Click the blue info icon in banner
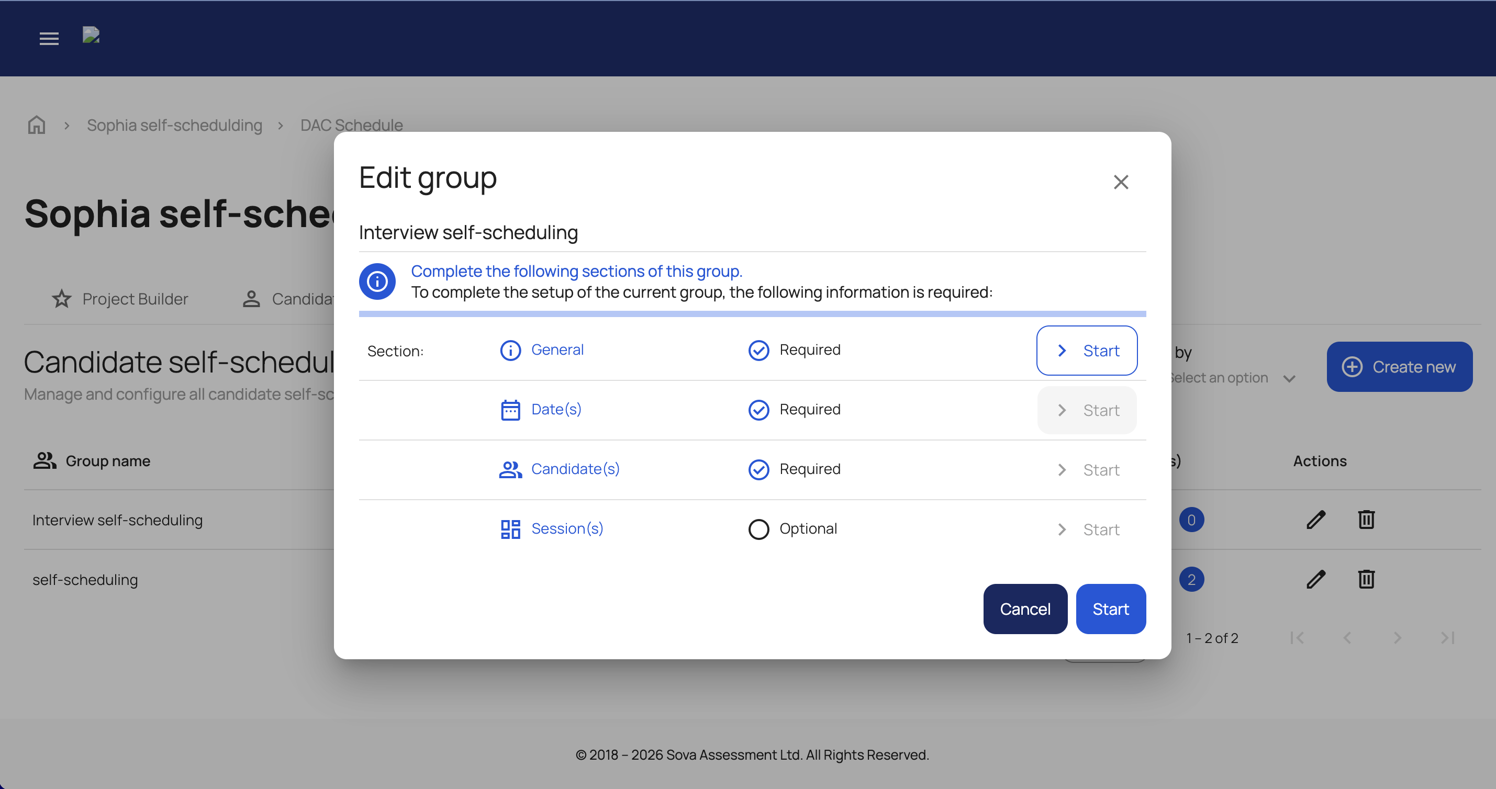Viewport: 1496px width, 789px height. coord(377,281)
